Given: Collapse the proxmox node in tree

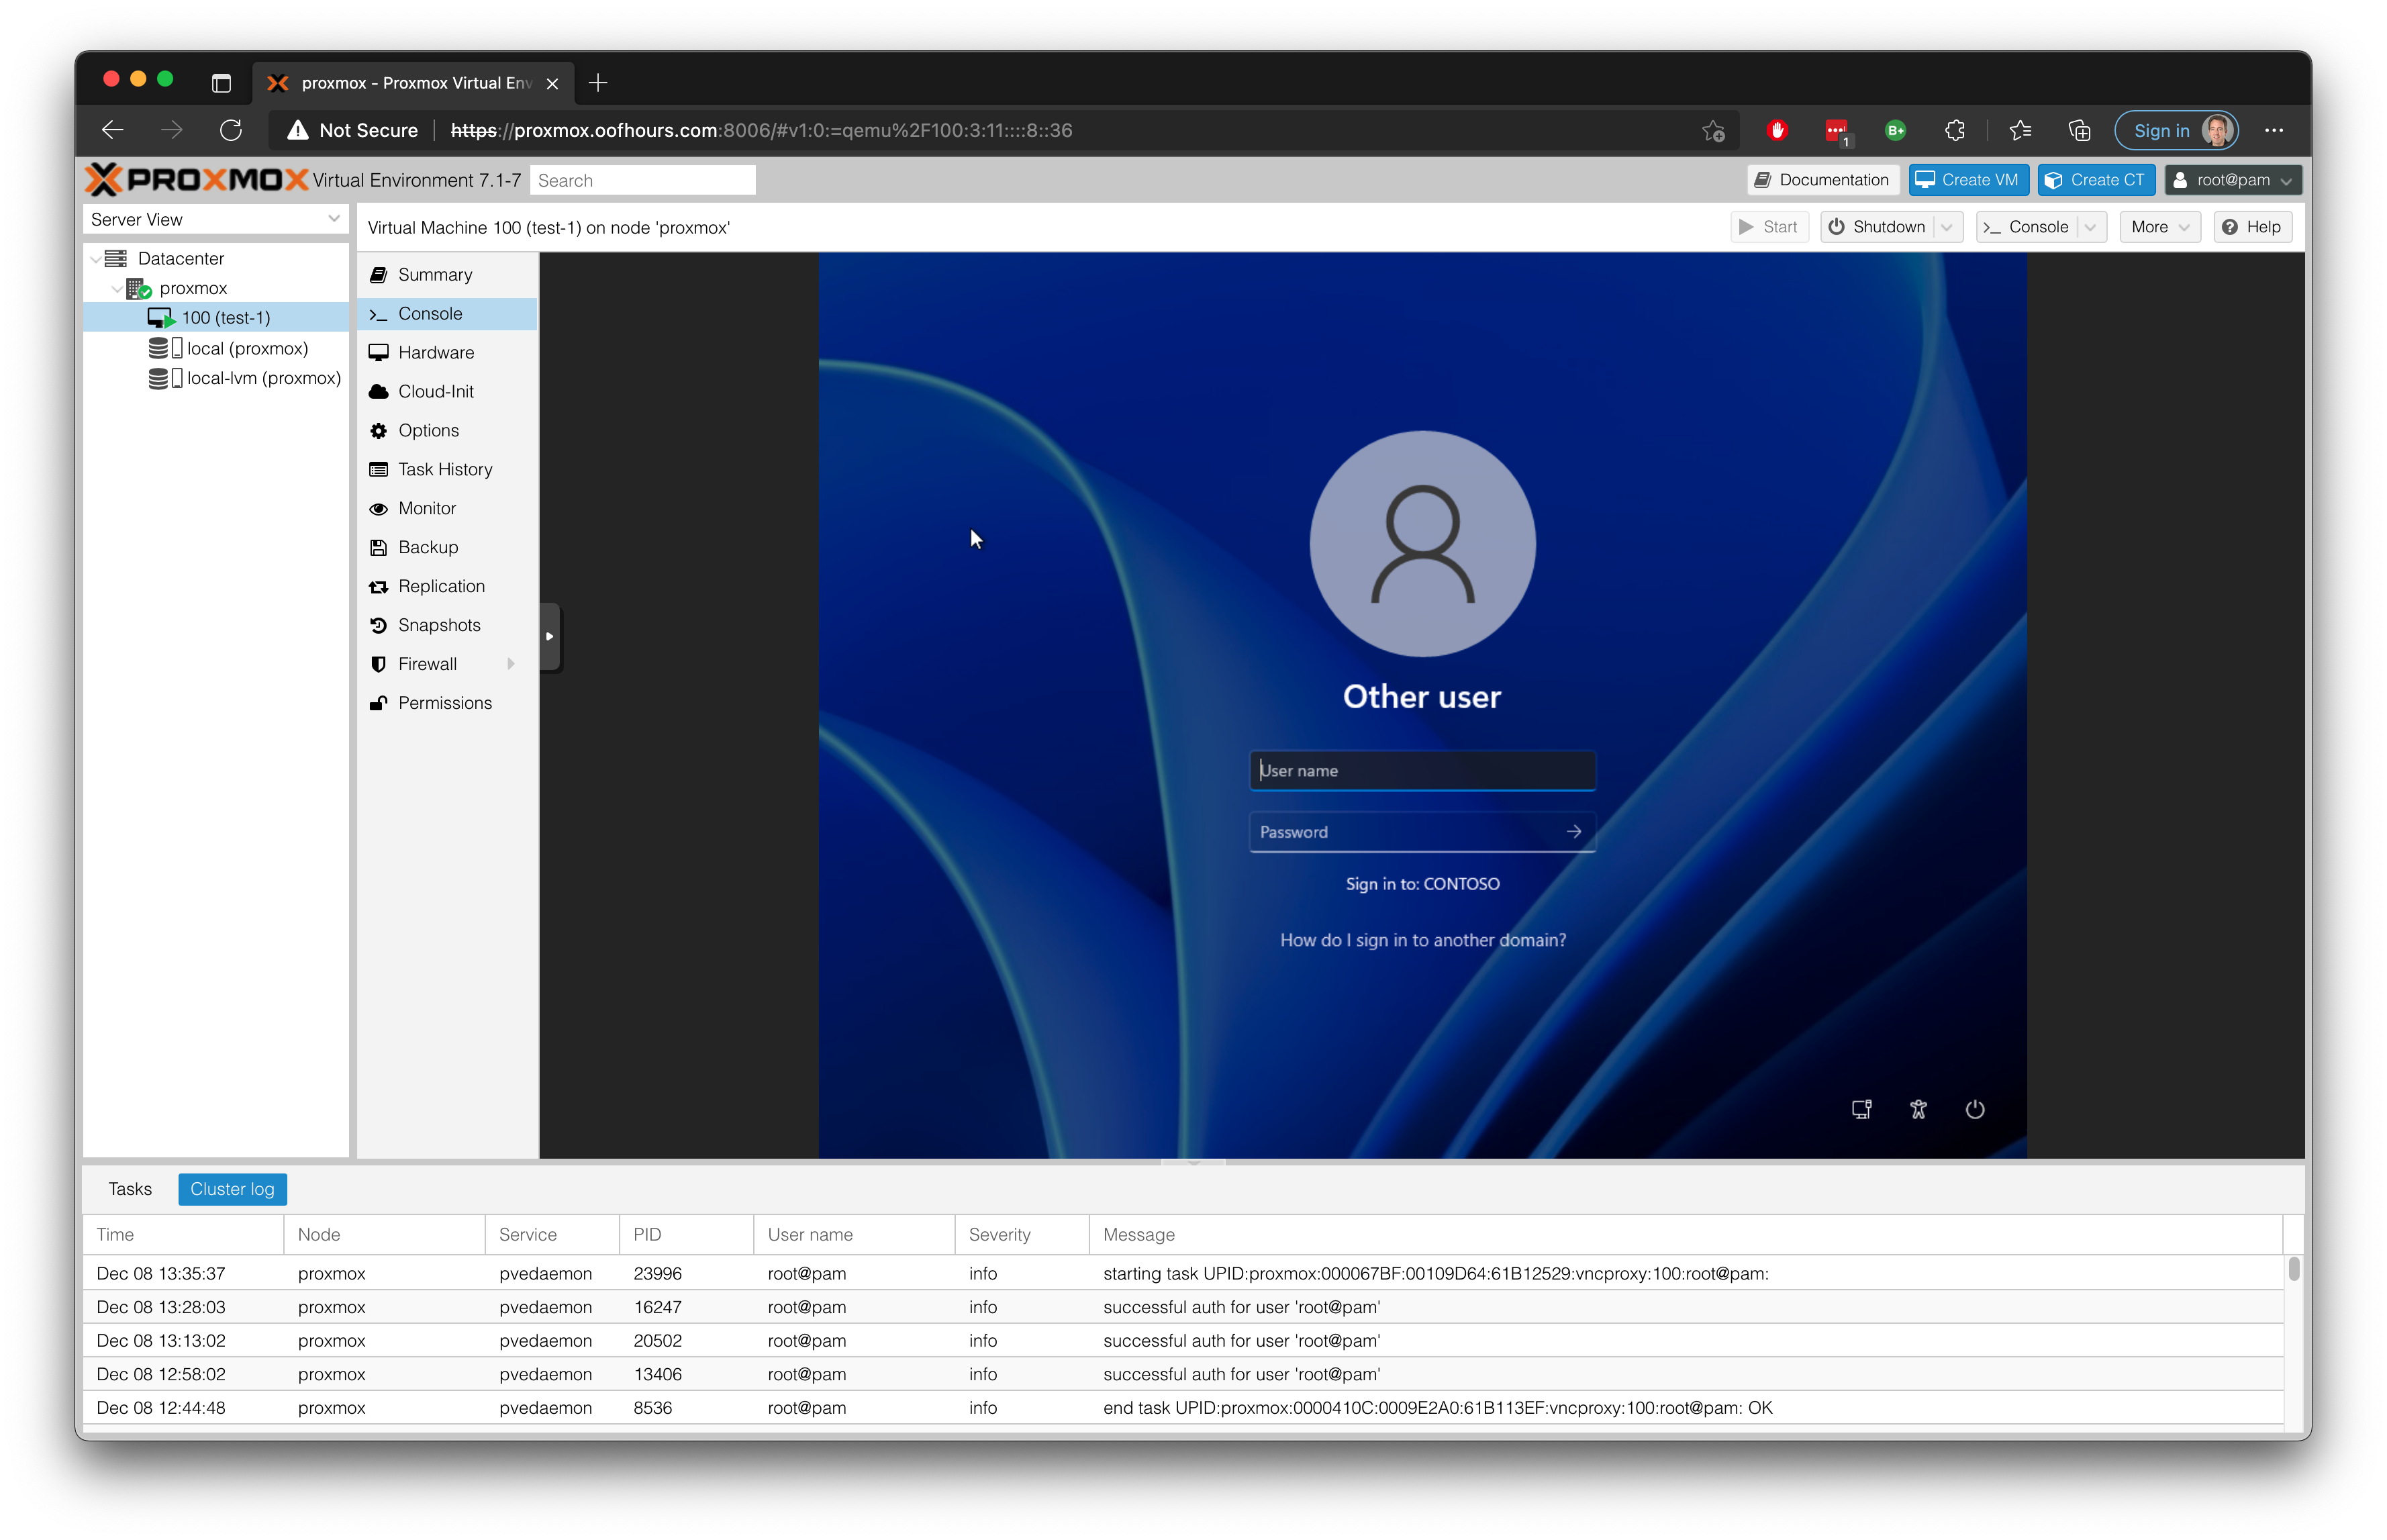Looking at the screenshot, I should [x=117, y=288].
